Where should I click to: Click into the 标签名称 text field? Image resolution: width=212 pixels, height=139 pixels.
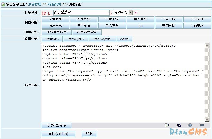click(x=81, y=12)
